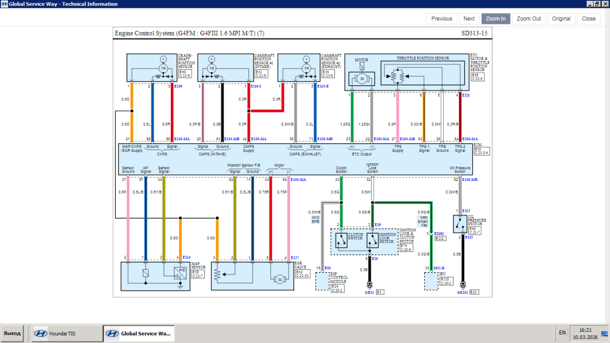This screenshot has width=610, height=343.
Task: Open connector E110-I link
Action: point(257,86)
